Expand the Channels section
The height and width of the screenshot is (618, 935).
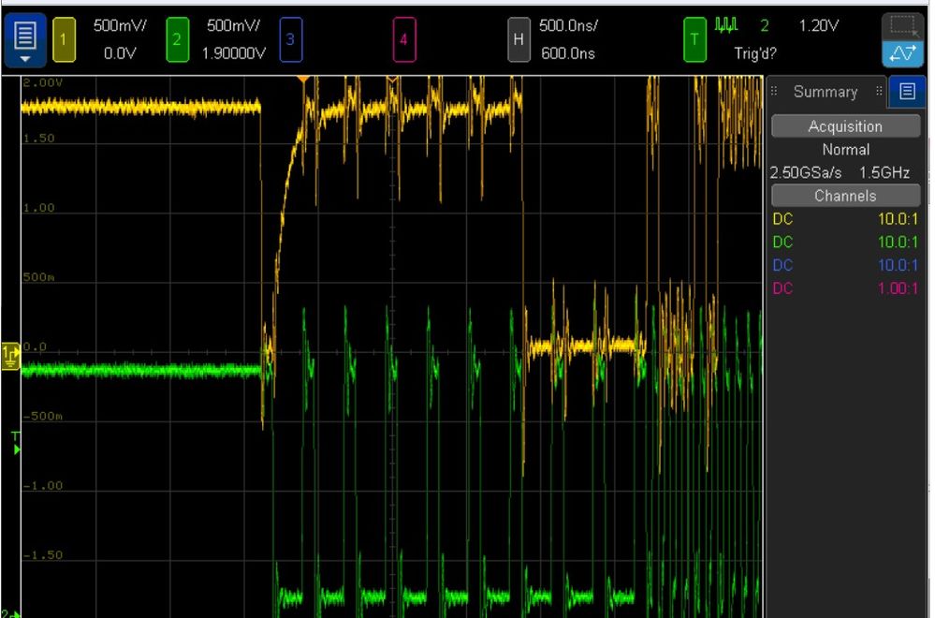[844, 196]
